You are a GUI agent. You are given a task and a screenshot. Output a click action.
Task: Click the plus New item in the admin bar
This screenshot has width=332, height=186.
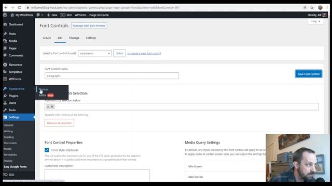click(x=52, y=15)
